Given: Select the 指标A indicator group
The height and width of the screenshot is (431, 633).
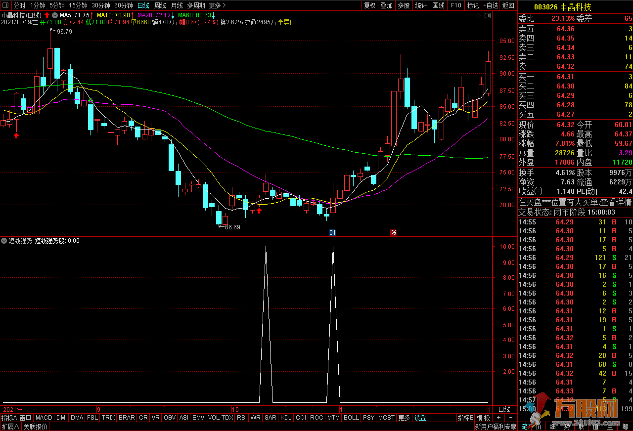Looking at the screenshot, I should tap(9, 418).
